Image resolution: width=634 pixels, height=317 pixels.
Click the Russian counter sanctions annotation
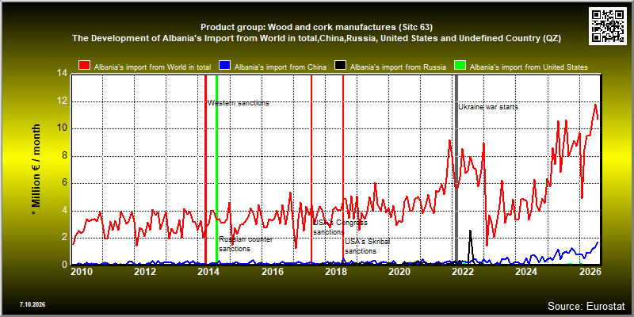point(246,244)
